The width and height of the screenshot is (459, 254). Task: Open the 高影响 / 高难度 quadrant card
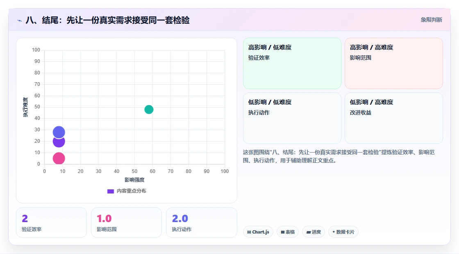click(x=394, y=63)
